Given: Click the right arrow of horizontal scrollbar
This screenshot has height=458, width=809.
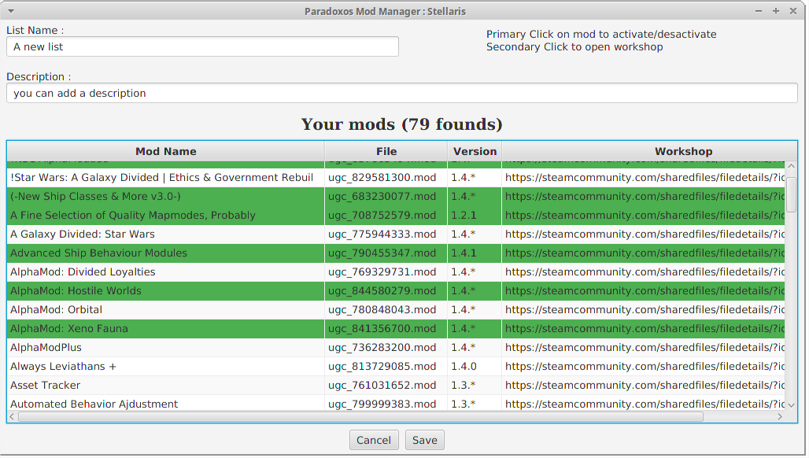Looking at the screenshot, I should pyautogui.click(x=781, y=416).
